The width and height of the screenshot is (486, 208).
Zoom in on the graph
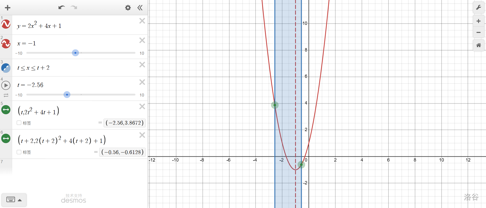[478, 21]
